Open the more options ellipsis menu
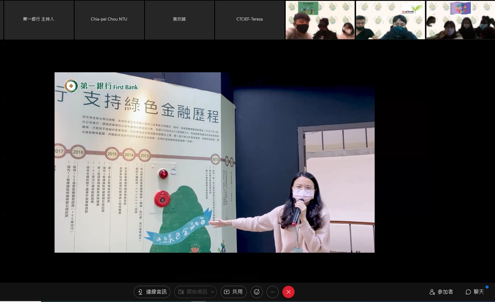 pos(273,292)
